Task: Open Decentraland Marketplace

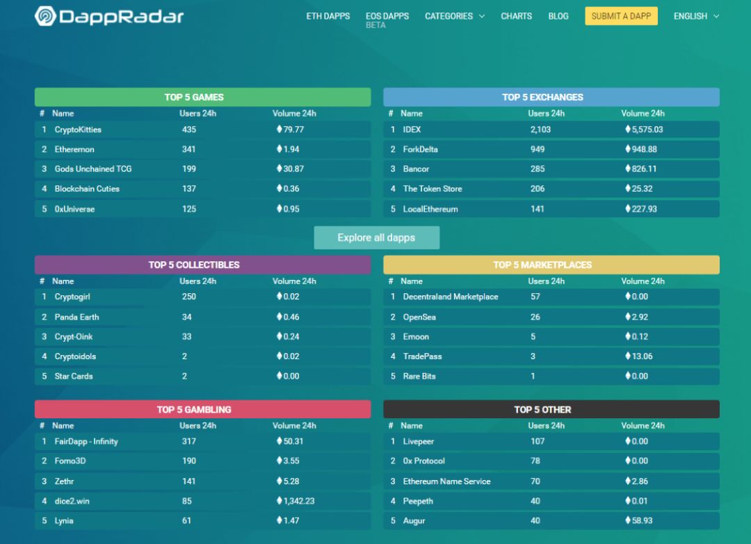Action: [x=451, y=297]
